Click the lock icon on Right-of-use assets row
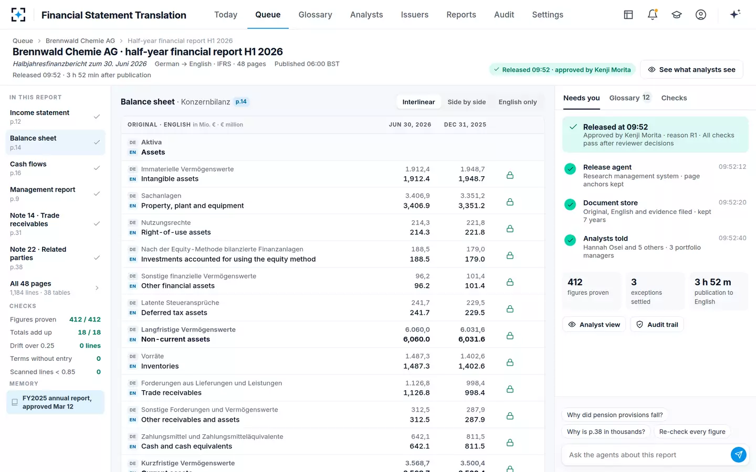Image resolution: width=756 pixels, height=472 pixels. 510,229
